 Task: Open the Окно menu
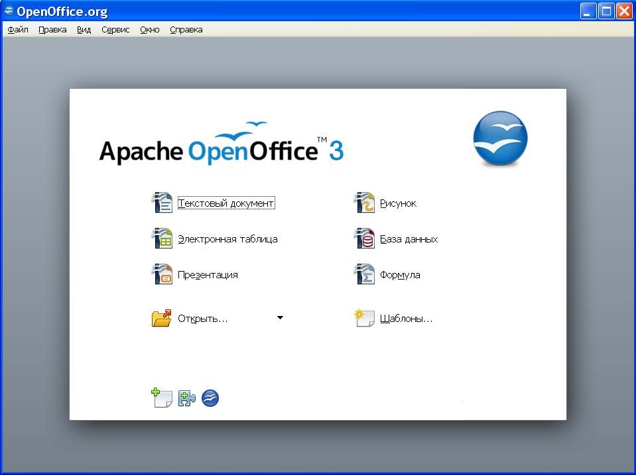[x=150, y=30]
